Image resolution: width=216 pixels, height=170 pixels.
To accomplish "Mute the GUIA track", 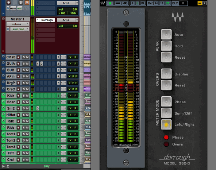I will (x=27, y=63).
